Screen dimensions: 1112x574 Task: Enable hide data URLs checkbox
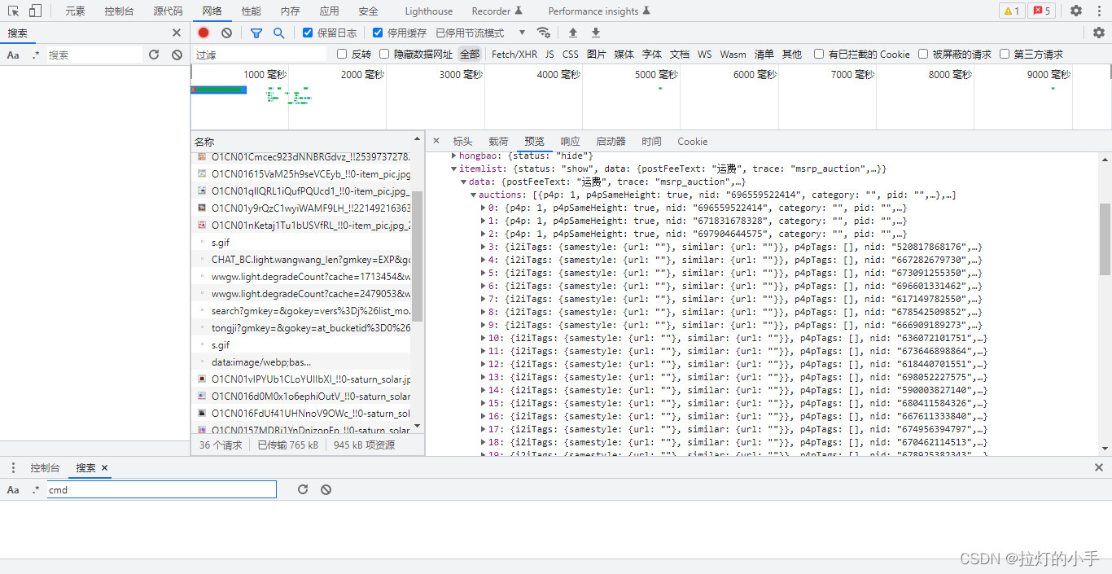(x=384, y=54)
